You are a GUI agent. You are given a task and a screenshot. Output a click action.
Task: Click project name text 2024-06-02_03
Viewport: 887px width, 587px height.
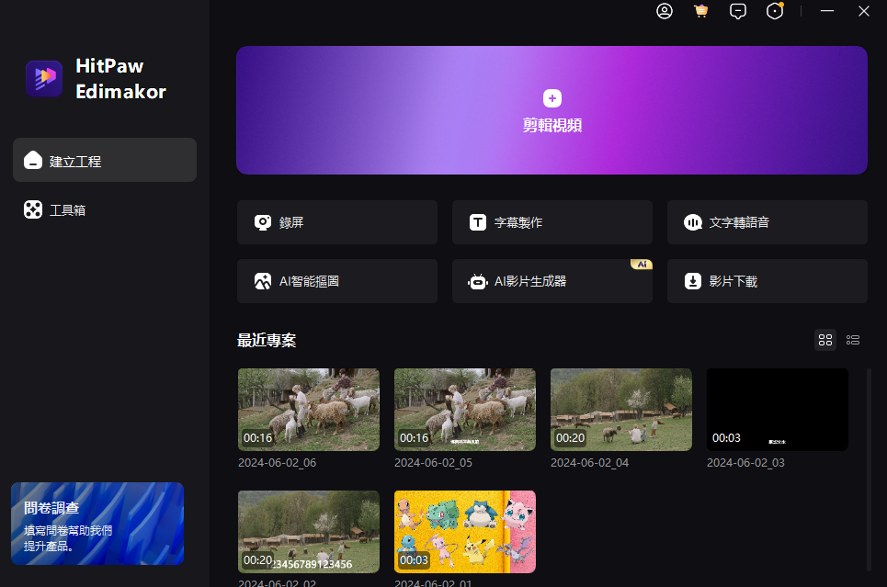tap(745, 463)
